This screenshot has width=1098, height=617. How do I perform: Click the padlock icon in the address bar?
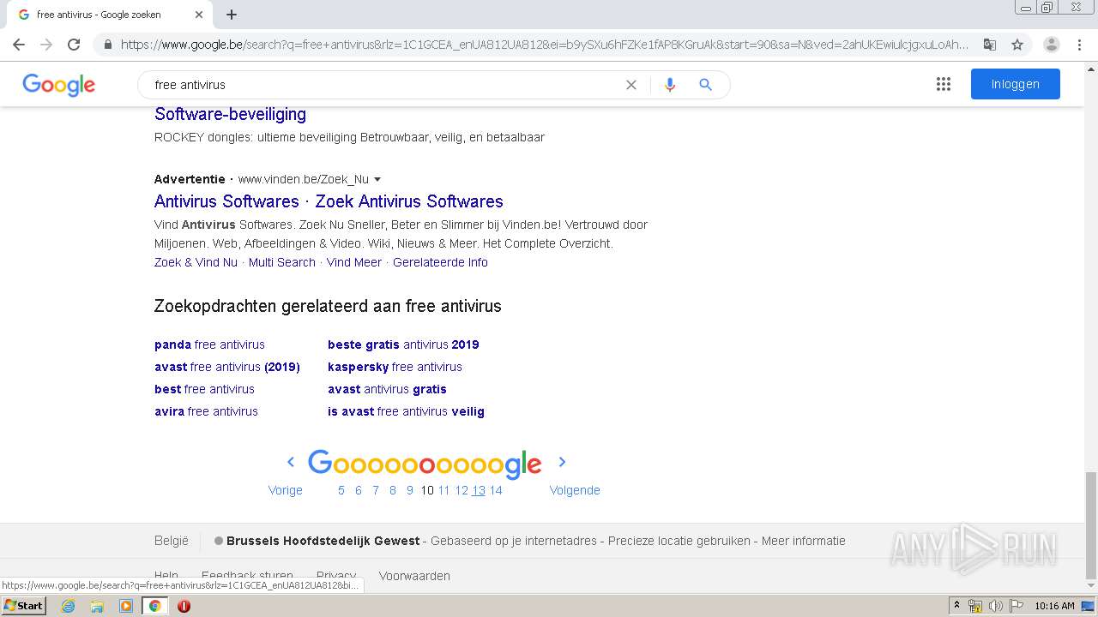107,45
